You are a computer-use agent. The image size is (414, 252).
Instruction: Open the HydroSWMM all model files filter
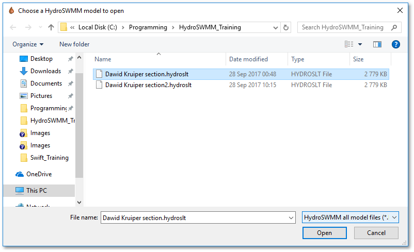click(350, 217)
